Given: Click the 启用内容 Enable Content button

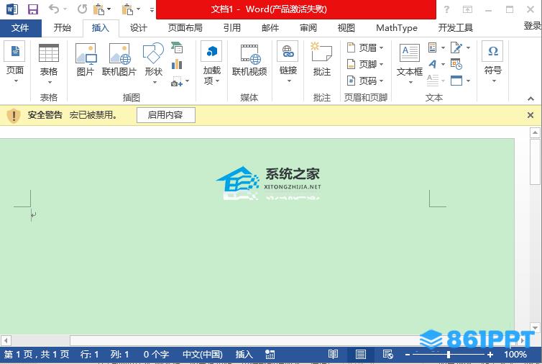Looking at the screenshot, I should click(x=166, y=115).
